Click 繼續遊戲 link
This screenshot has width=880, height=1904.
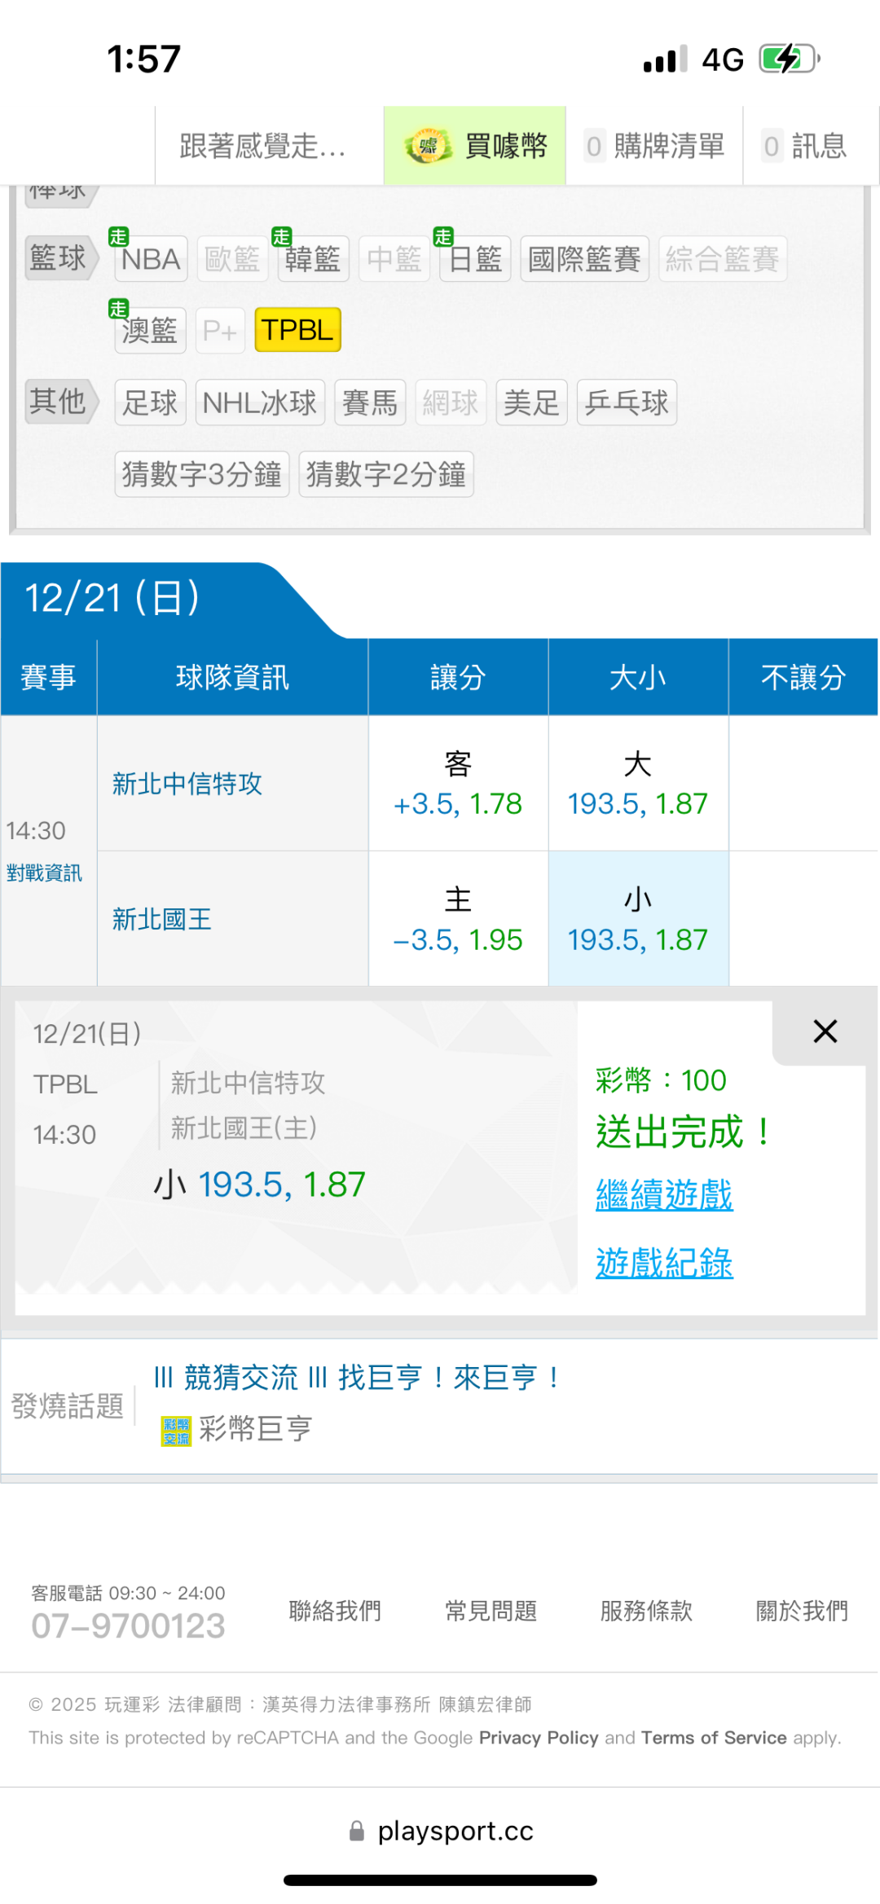664,1195
